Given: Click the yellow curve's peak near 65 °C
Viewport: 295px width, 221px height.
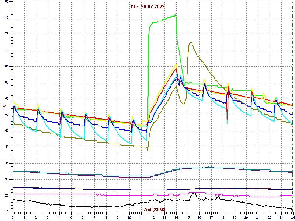Looking at the screenshot, I should 176,64.
